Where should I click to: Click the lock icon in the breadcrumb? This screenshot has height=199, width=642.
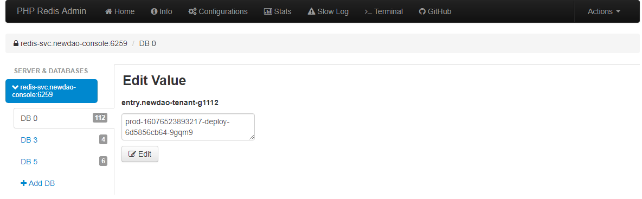16,43
